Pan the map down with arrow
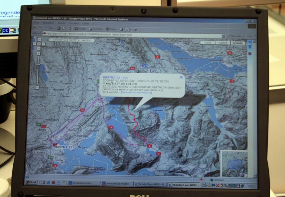This screenshot has height=197, width=285. tap(39, 48)
